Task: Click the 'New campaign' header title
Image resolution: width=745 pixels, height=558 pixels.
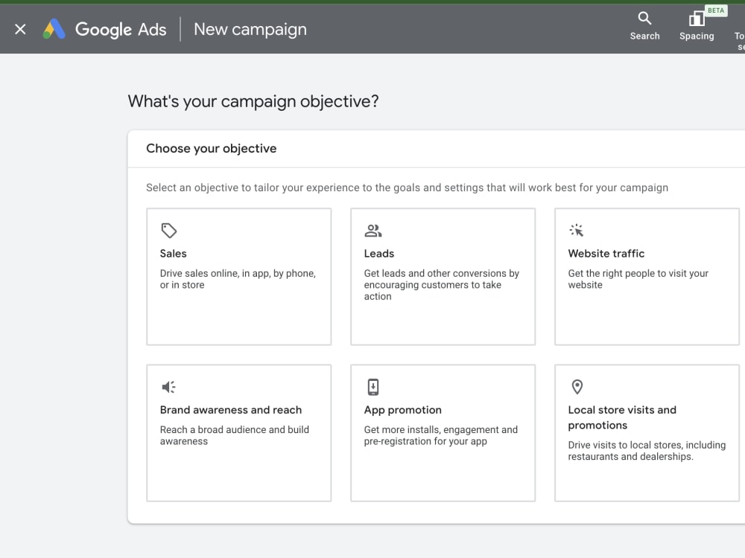Action: 250,30
